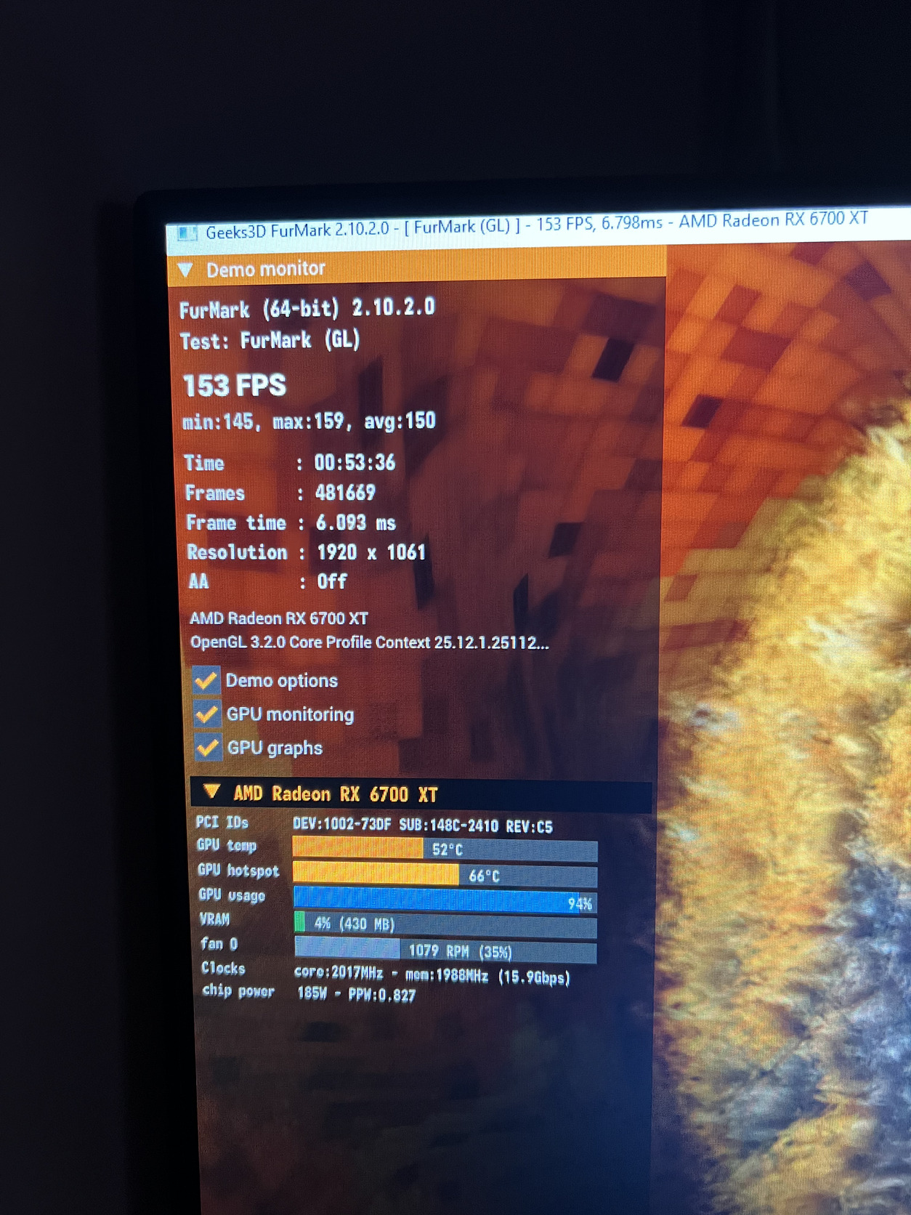This screenshot has height=1215, width=911.
Task: Collapse the Demo monitor panel triangle
Action: (x=185, y=270)
